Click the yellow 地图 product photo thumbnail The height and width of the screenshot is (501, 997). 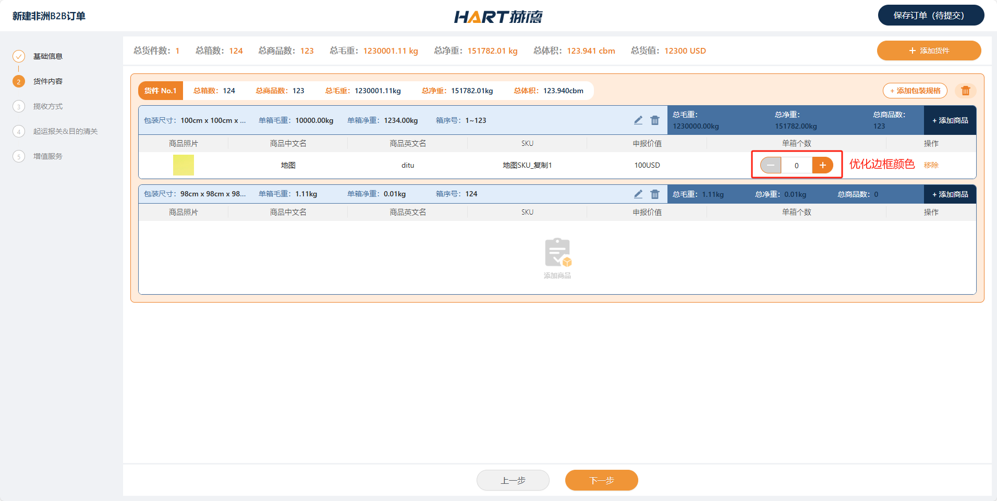184,165
